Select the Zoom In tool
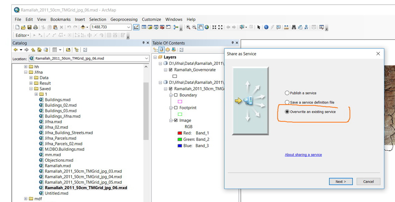Viewport: 395px width, 202px height. click(188, 27)
